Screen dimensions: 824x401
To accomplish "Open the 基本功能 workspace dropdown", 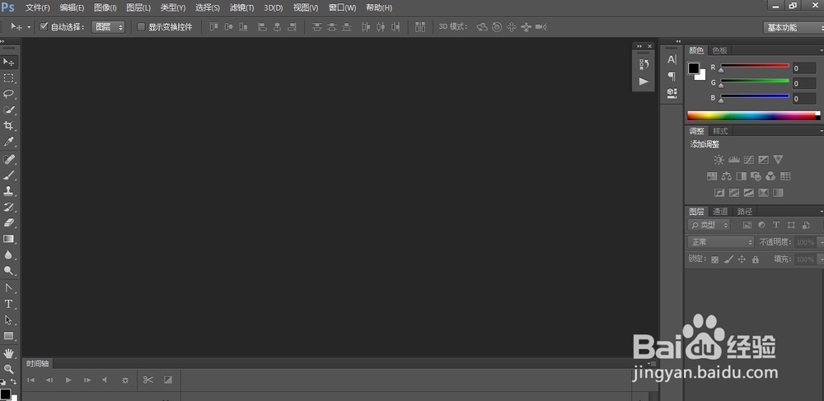I will pos(794,28).
